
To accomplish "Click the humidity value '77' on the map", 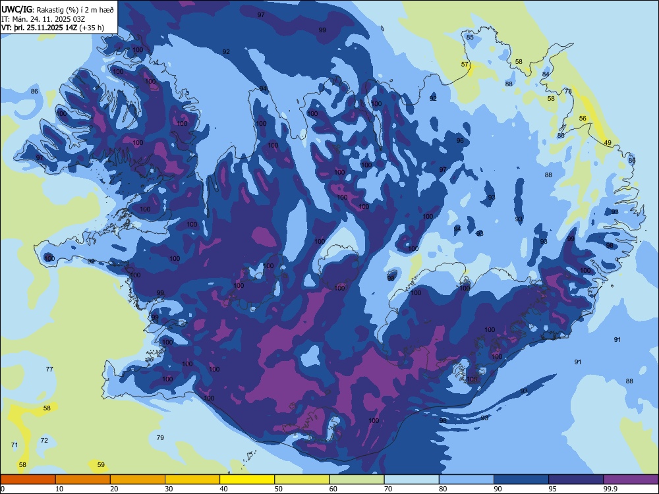I will (49, 370).
